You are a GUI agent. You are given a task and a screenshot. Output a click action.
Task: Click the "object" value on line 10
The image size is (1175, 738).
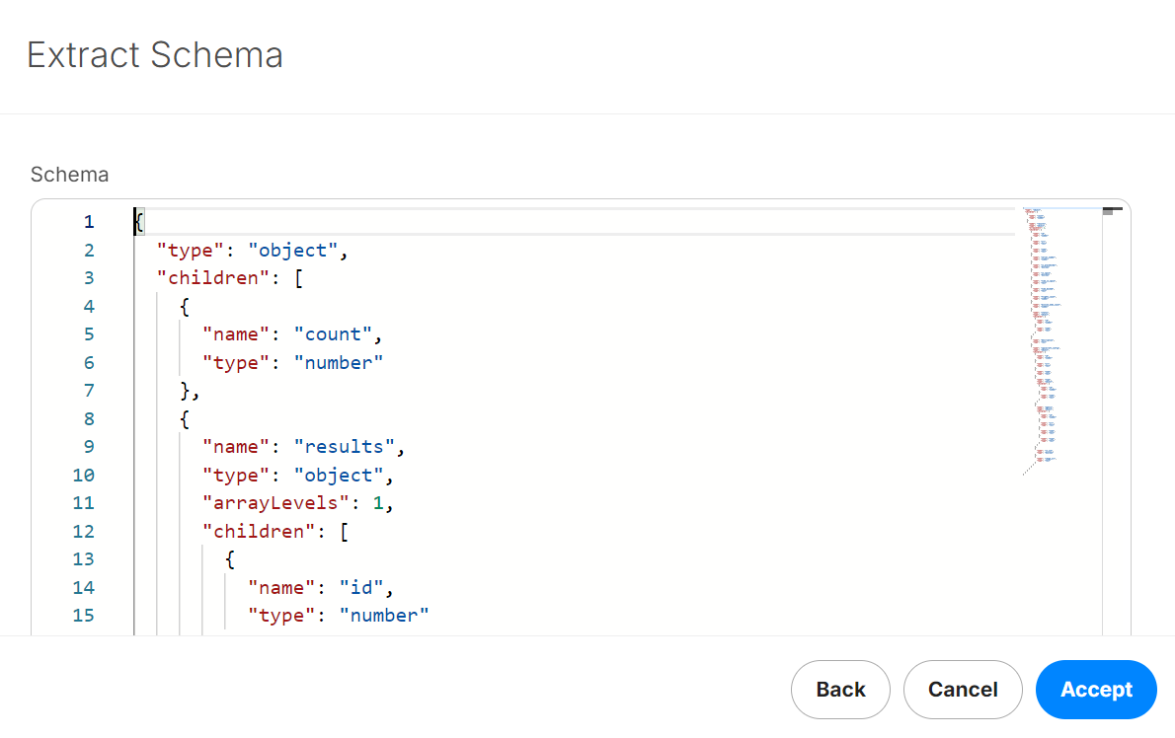(338, 476)
